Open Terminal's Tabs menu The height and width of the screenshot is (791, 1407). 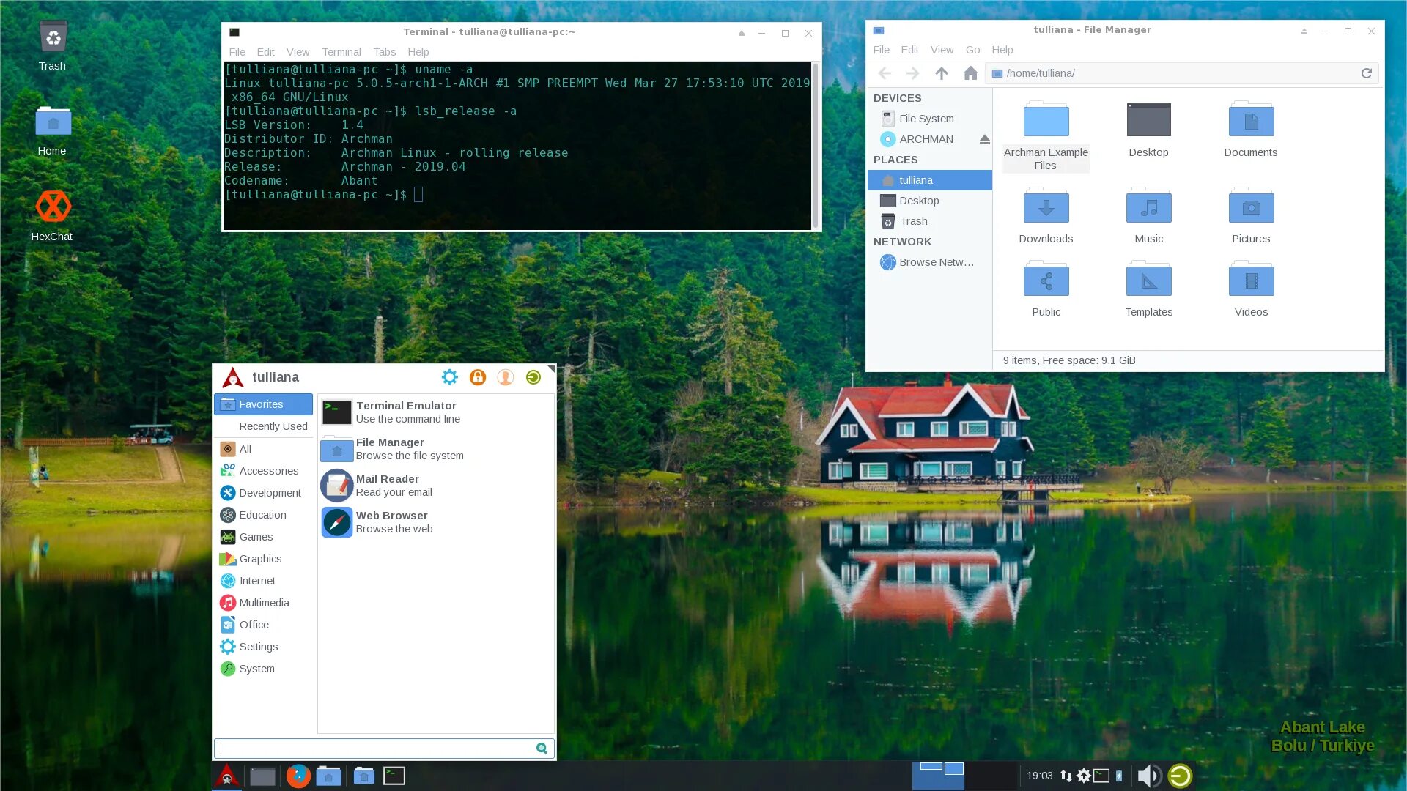(384, 52)
